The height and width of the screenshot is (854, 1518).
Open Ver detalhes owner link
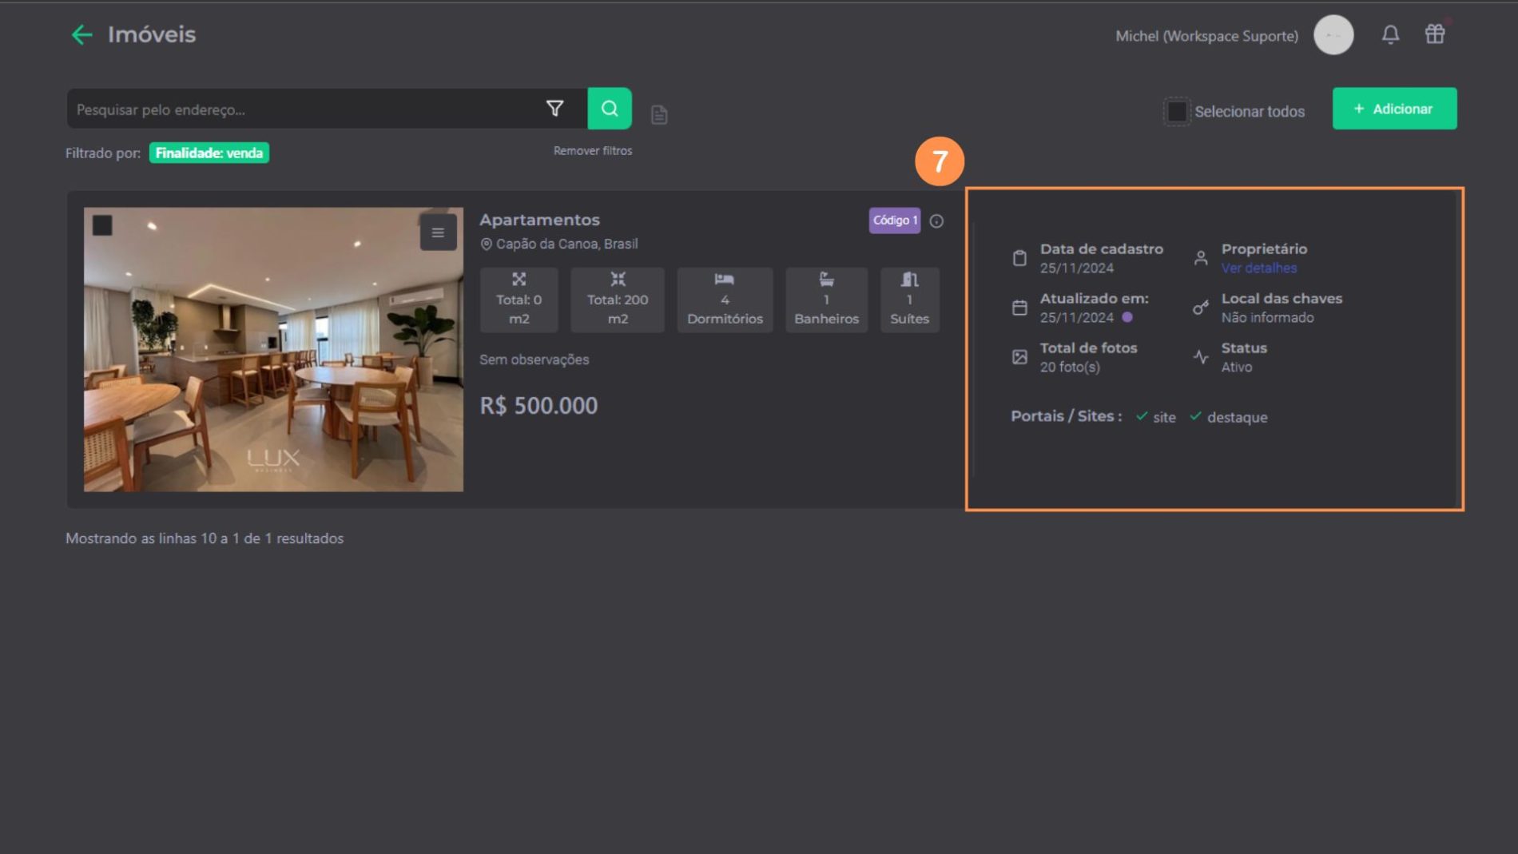(1258, 268)
